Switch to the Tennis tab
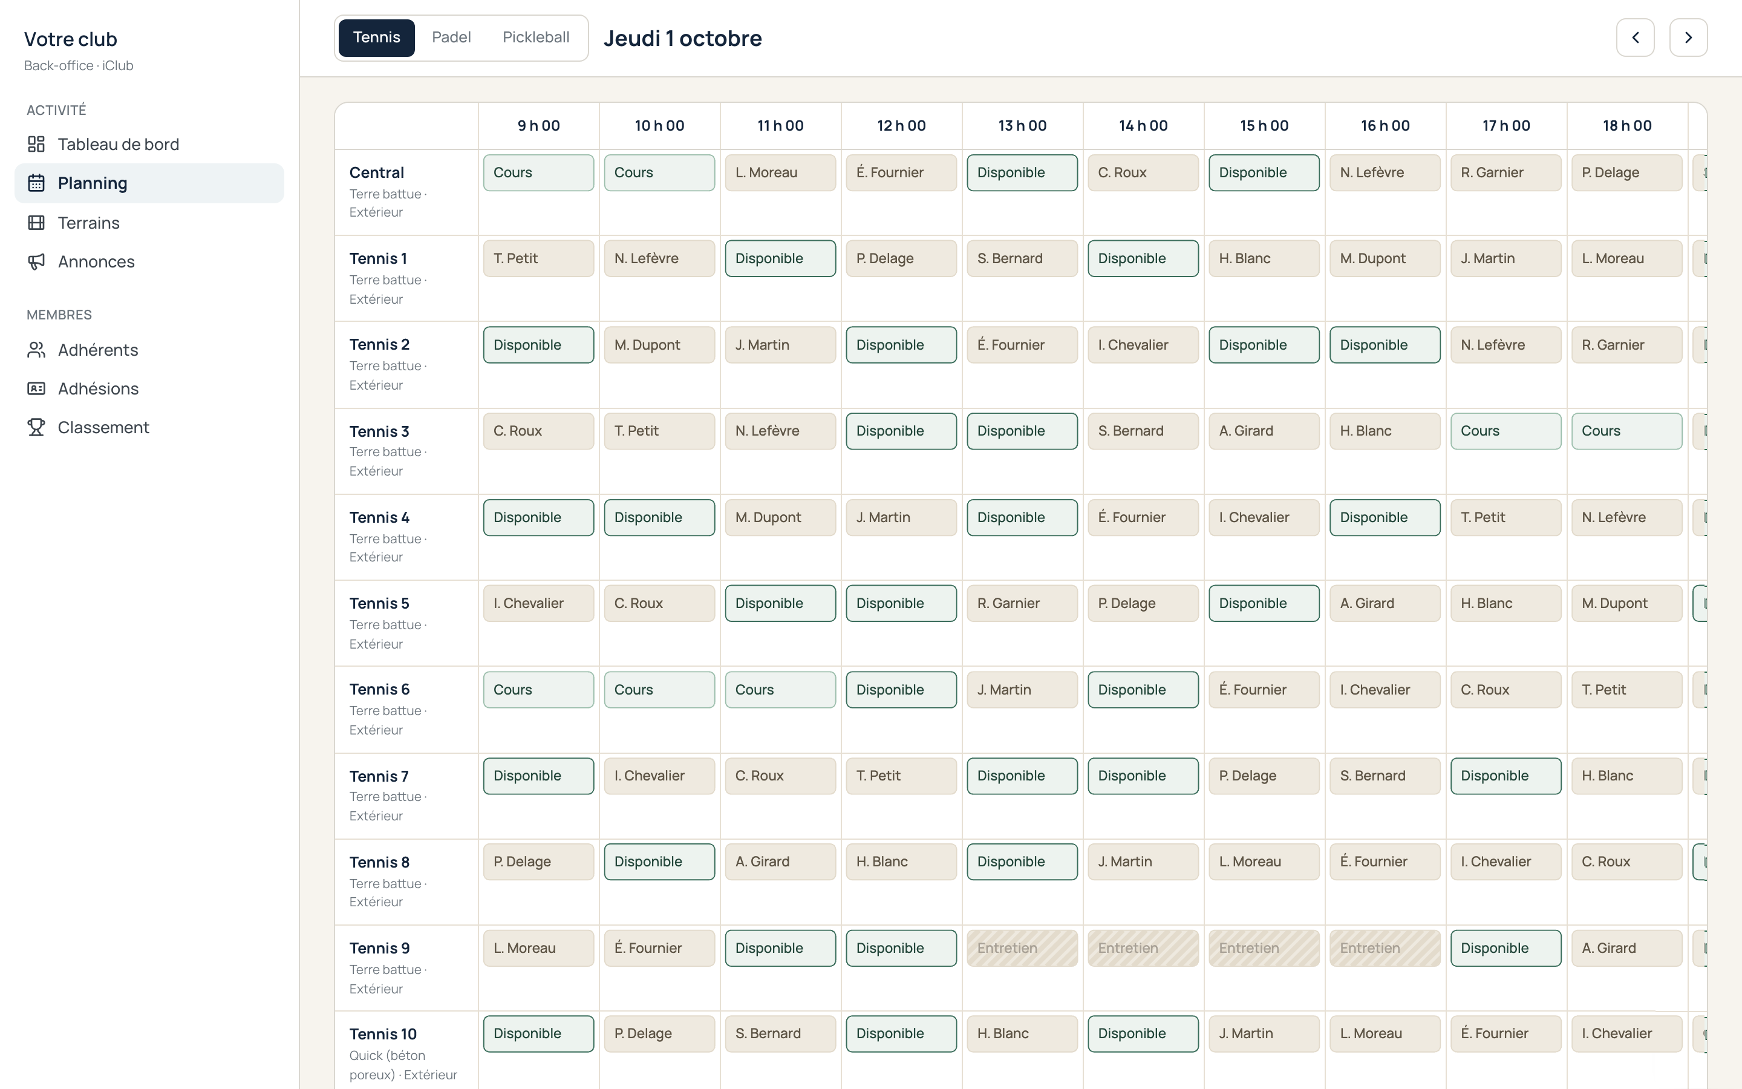 (376, 38)
